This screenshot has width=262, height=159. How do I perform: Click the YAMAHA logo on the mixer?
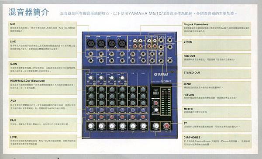click(161, 74)
